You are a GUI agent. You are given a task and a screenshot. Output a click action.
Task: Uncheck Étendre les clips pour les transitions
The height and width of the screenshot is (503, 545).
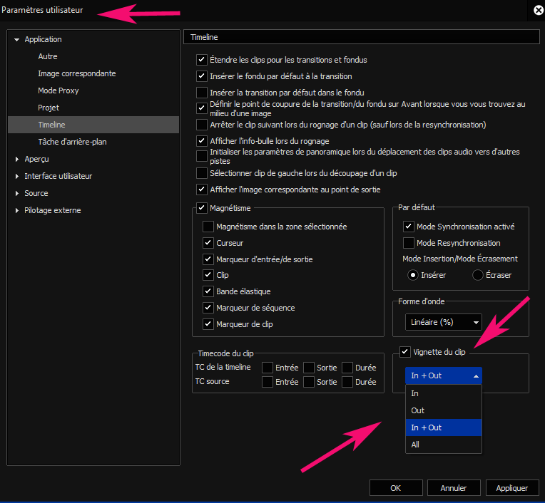(202, 60)
